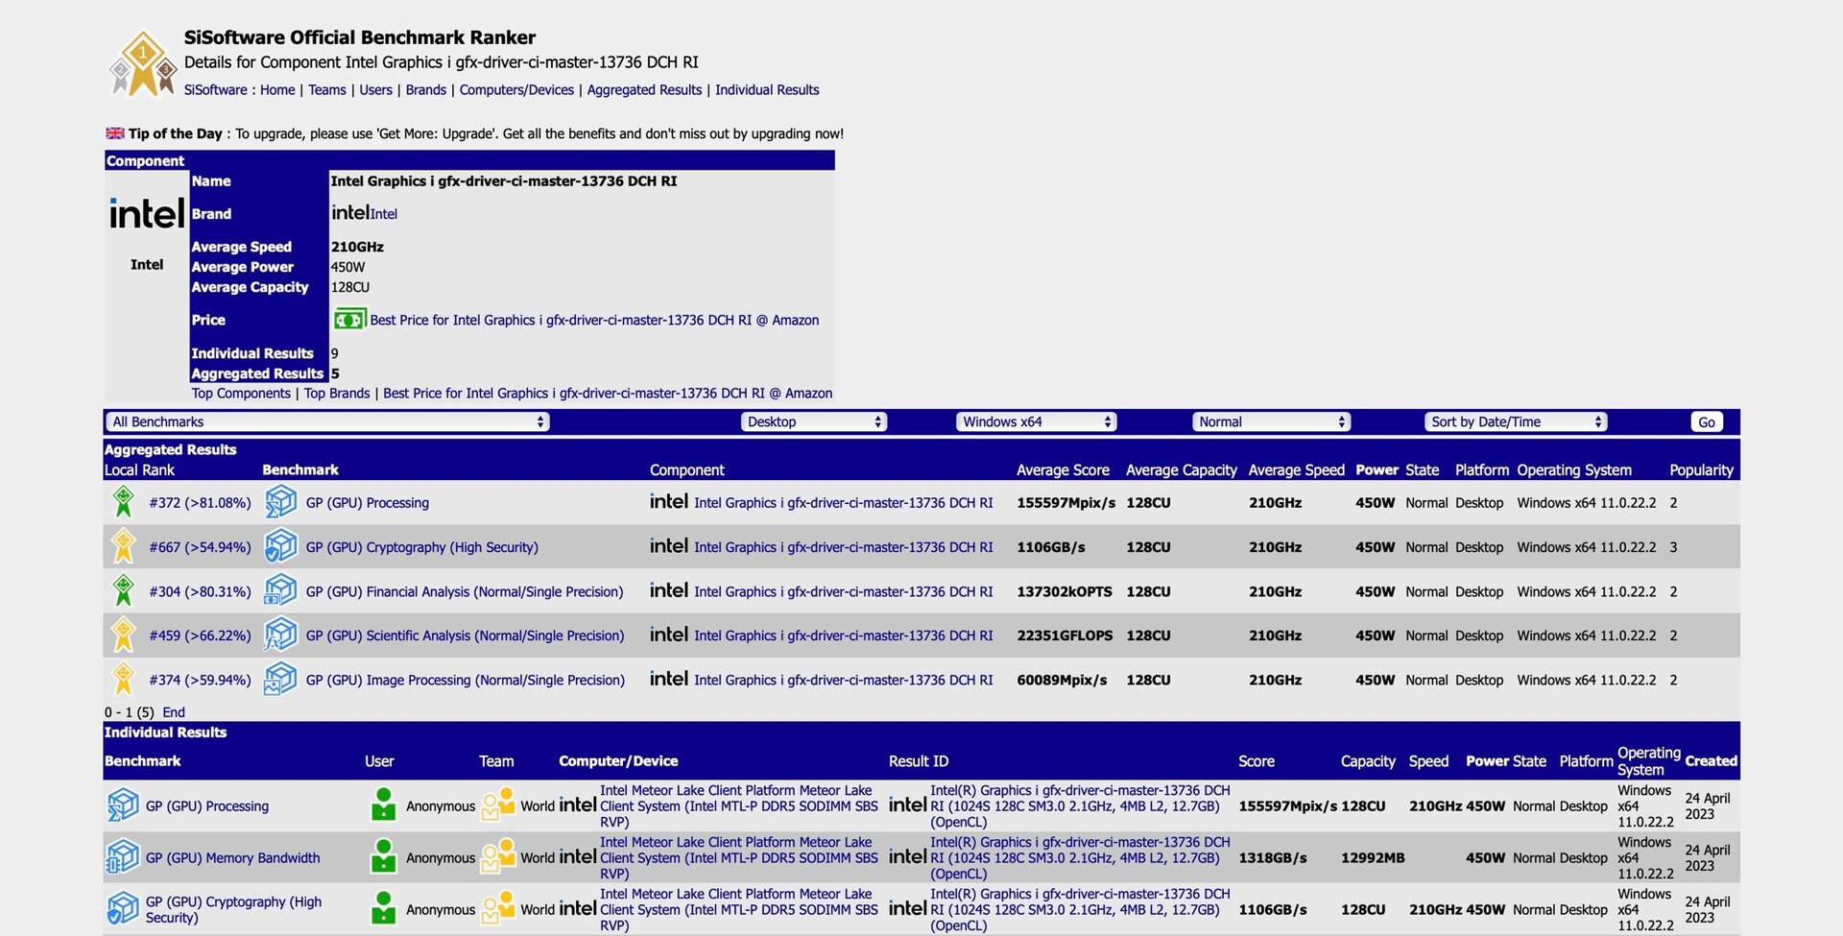This screenshot has width=1843, height=936.
Task: Click the End pagination link
Action: 174,712
